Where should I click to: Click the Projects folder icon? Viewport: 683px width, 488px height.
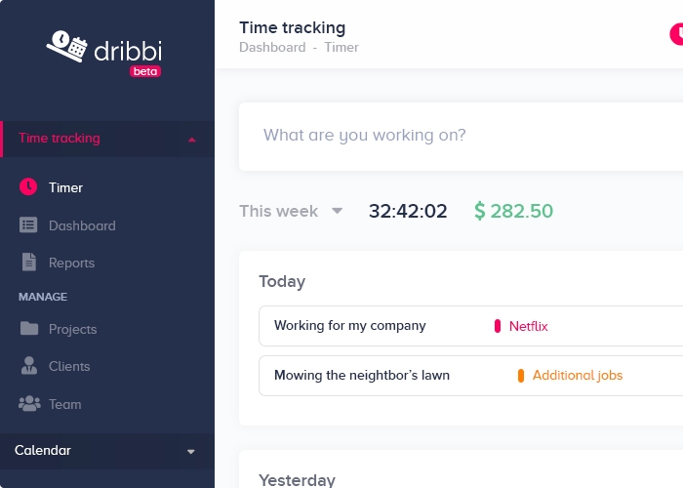[x=29, y=329]
